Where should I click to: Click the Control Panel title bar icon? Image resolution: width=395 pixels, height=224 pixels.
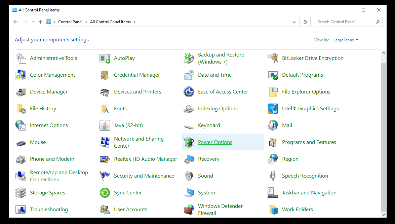[x=14, y=10]
